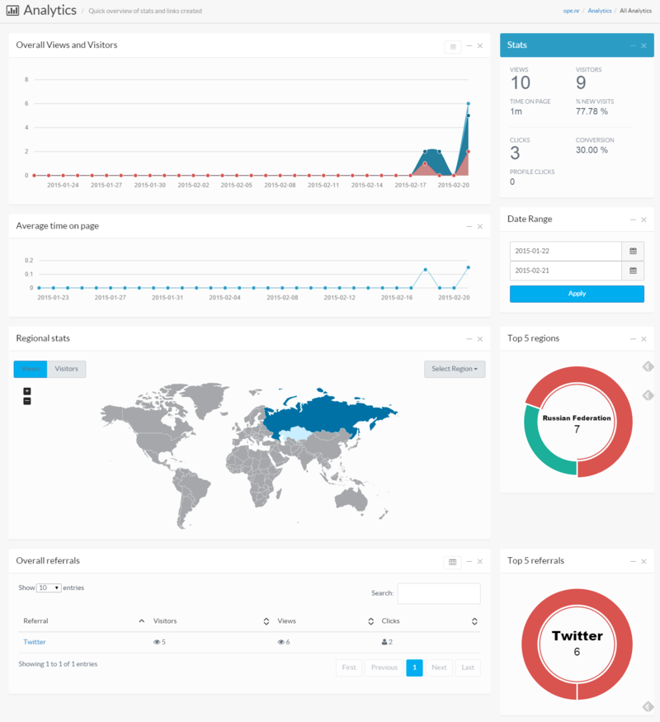The height and width of the screenshot is (722, 660).
Task: Sort table by Clicks column
Action: tap(429, 621)
